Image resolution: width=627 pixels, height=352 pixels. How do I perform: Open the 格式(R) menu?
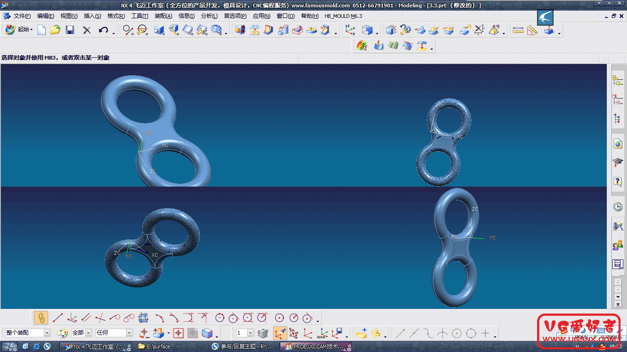116,16
